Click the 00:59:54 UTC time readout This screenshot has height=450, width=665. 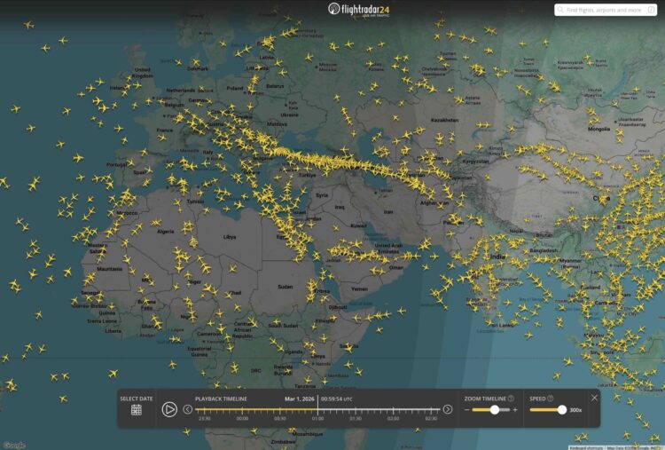(x=337, y=399)
